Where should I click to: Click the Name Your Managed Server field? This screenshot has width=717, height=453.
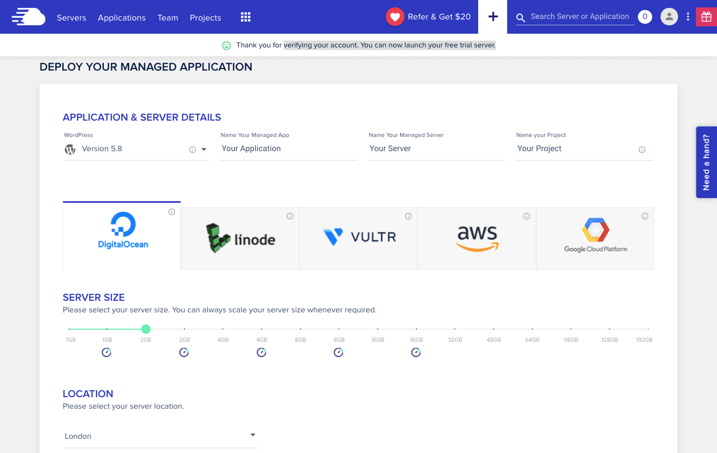(437, 149)
